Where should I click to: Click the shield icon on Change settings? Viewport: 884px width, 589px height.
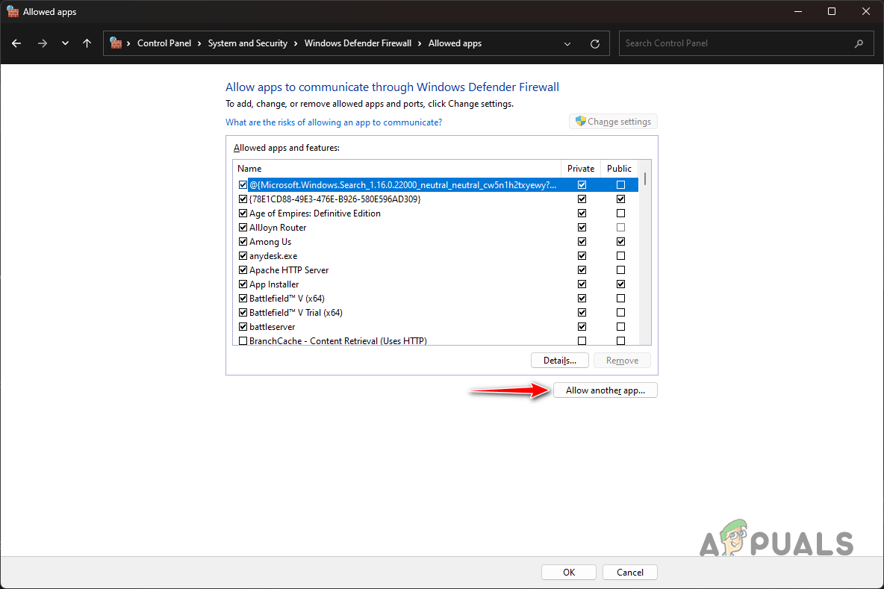581,121
